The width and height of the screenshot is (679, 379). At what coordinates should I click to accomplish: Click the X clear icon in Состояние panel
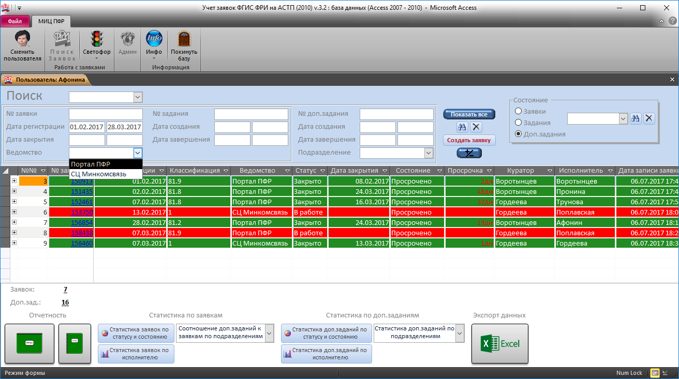click(649, 118)
